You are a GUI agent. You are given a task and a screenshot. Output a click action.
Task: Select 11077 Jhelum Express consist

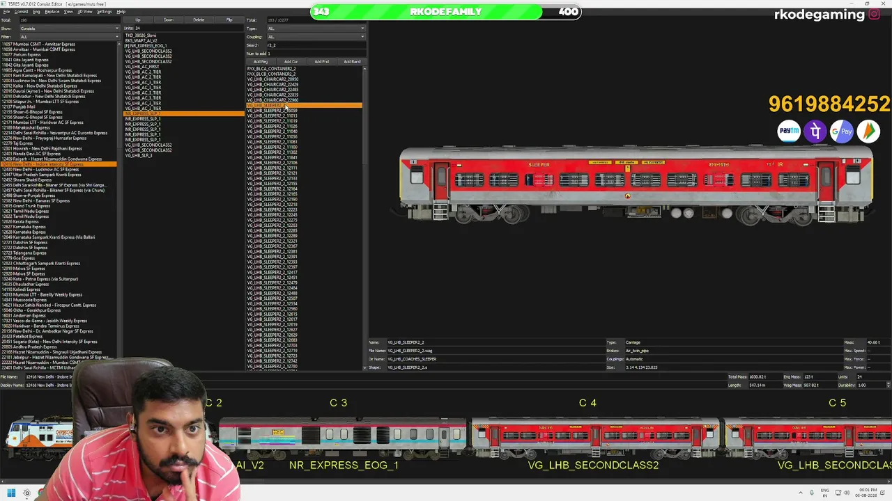[22, 54]
